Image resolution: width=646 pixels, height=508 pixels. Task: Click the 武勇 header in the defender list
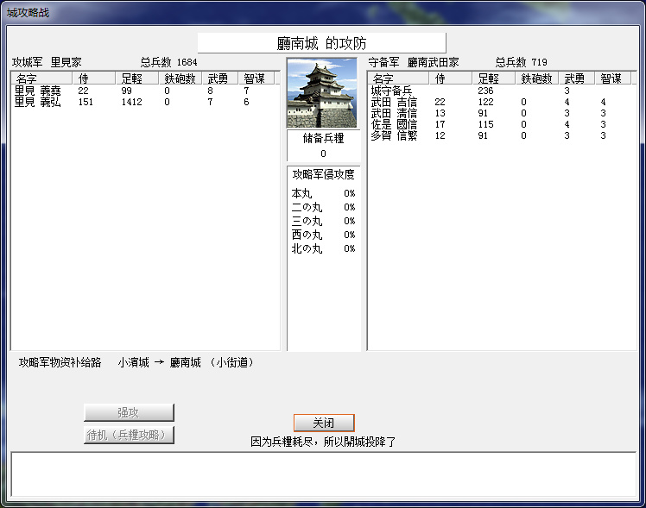point(577,78)
